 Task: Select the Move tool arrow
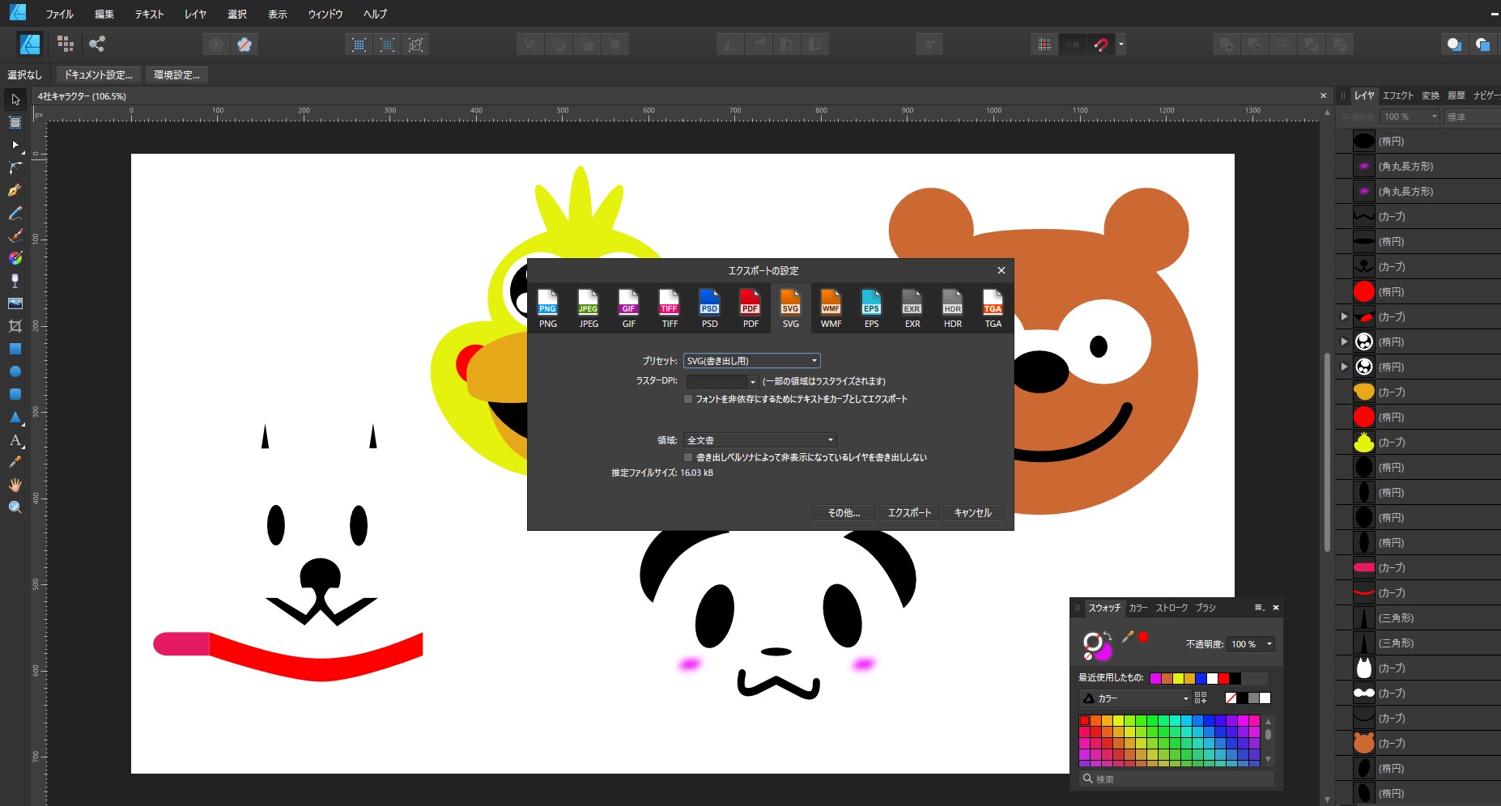tap(15, 100)
